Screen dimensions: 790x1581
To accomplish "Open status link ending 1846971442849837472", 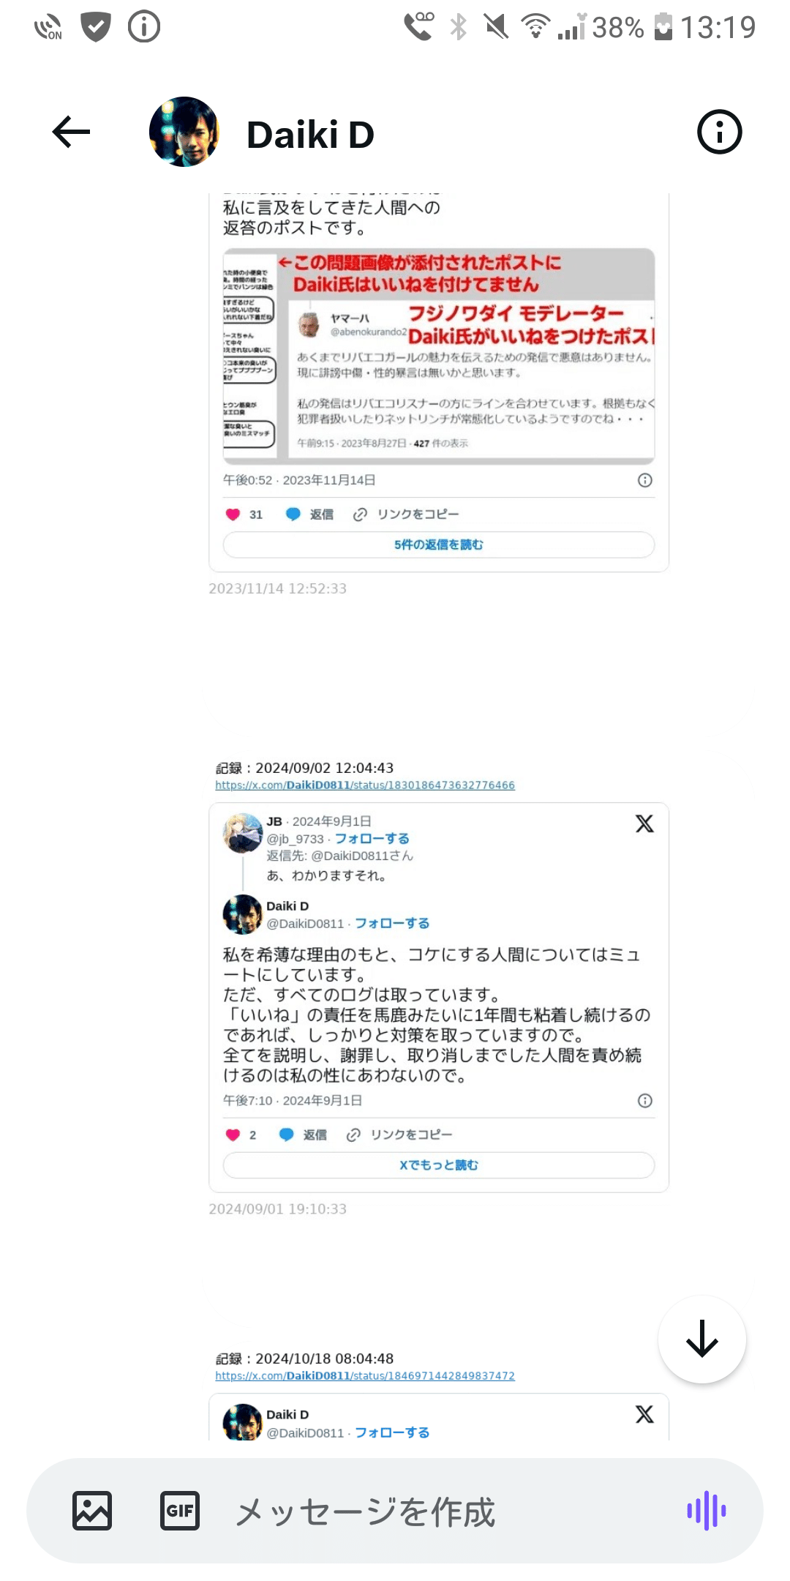I will click(365, 1376).
